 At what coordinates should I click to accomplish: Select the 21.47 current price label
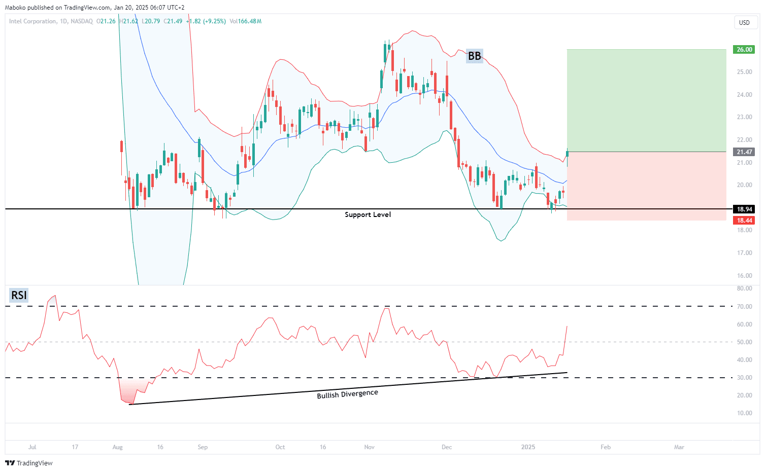[x=744, y=152]
